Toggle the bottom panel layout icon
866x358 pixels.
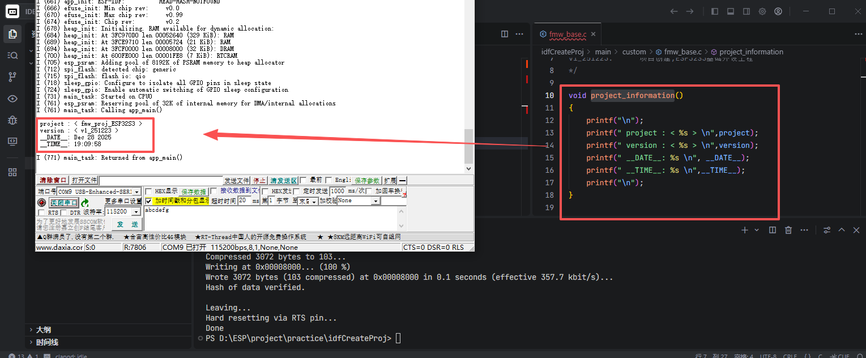click(731, 11)
